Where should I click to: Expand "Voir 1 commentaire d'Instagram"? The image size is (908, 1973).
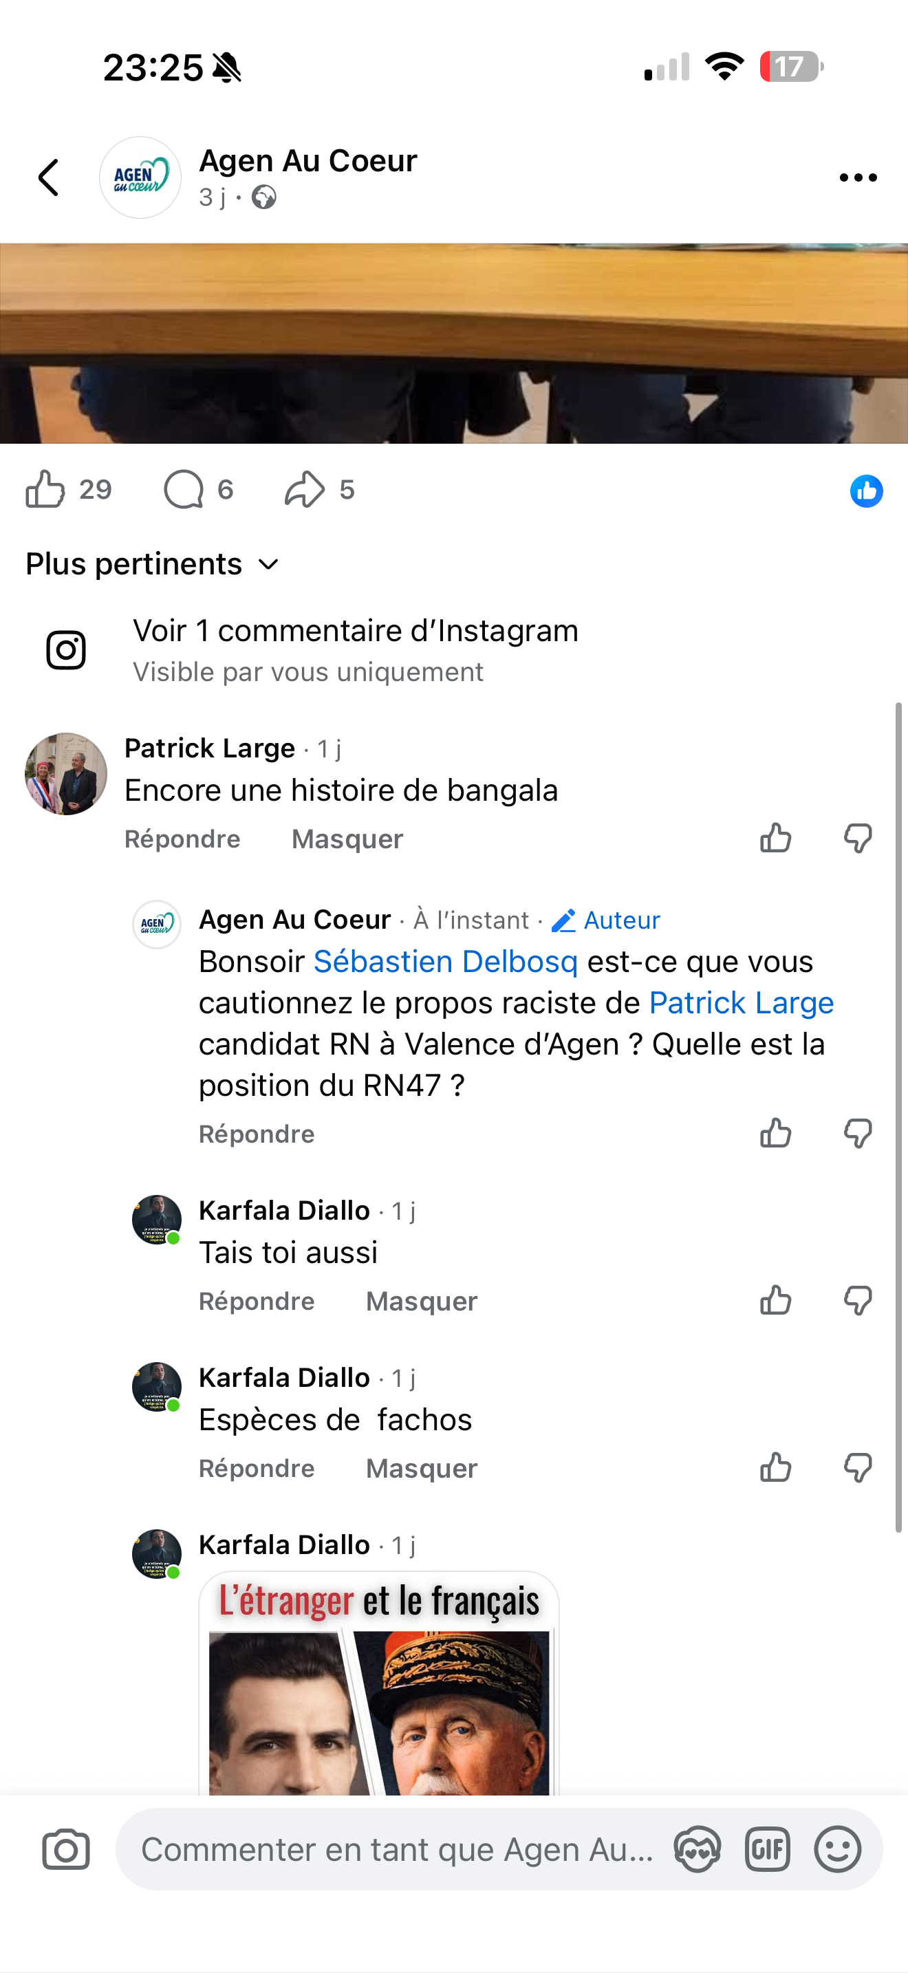(x=355, y=631)
